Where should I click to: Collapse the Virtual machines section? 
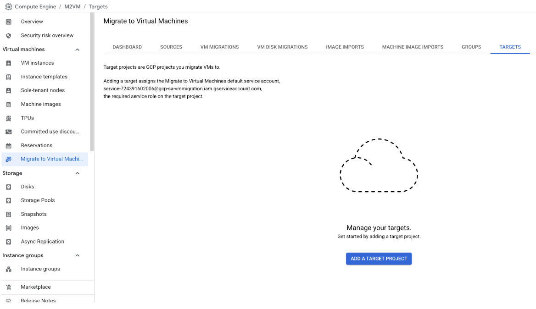tap(77, 49)
